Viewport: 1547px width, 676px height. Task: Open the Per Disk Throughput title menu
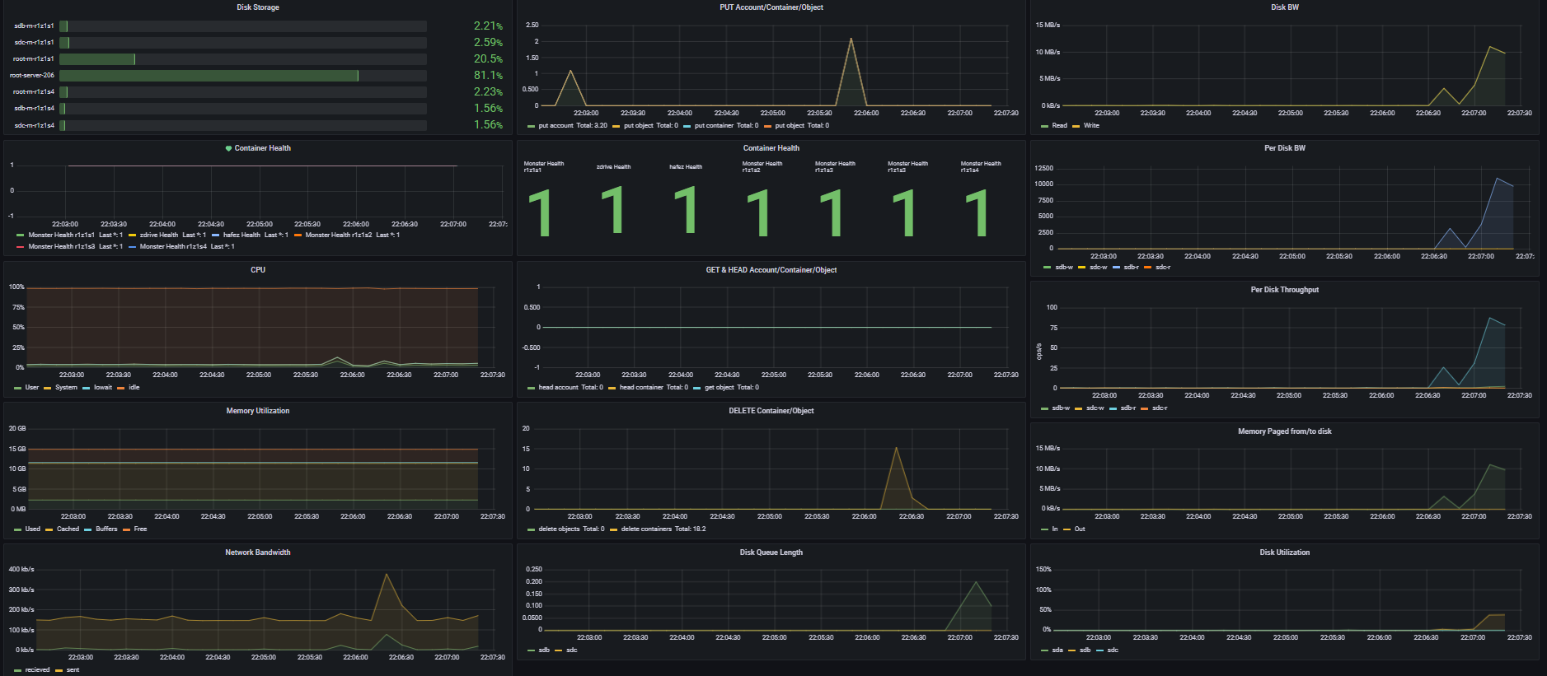point(1285,290)
